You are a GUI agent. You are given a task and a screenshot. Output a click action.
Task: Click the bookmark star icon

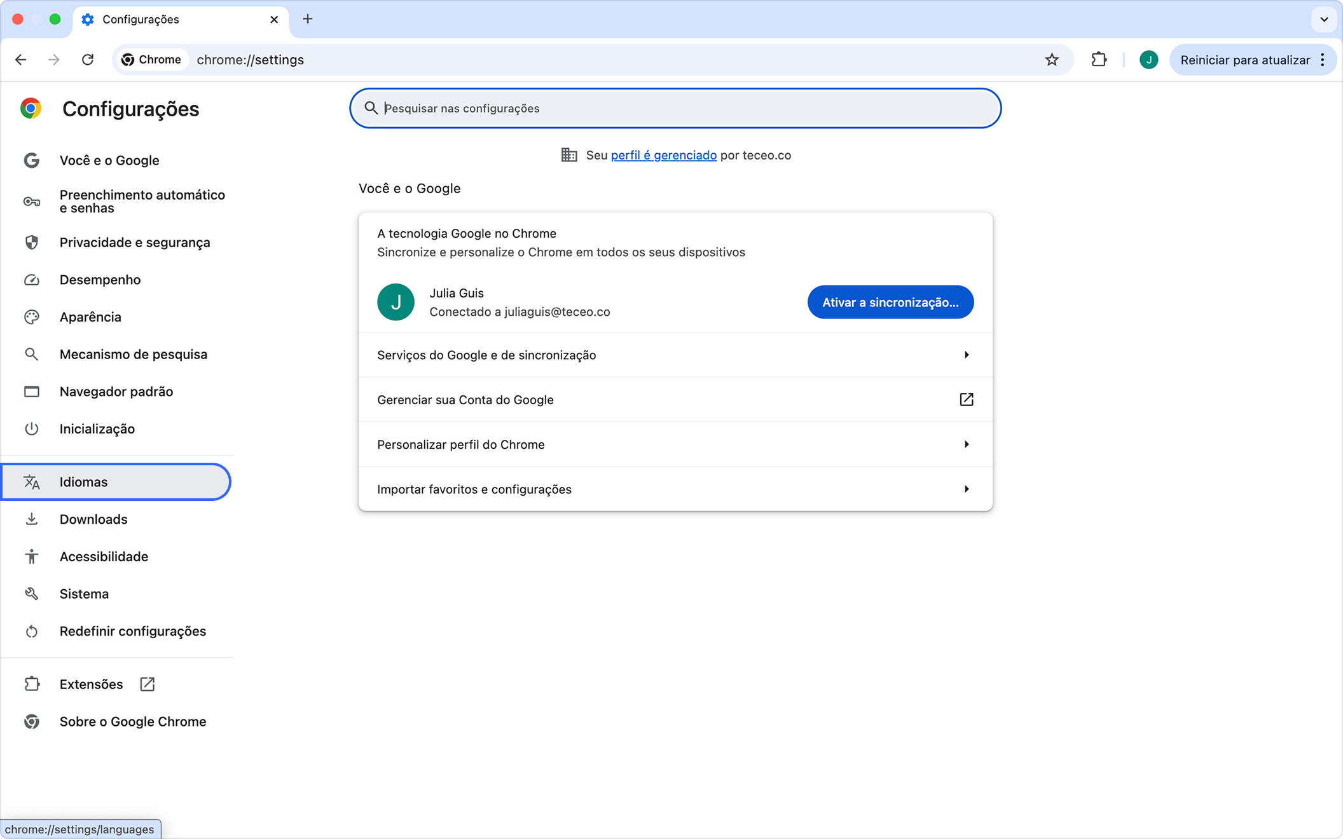tap(1052, 60)
